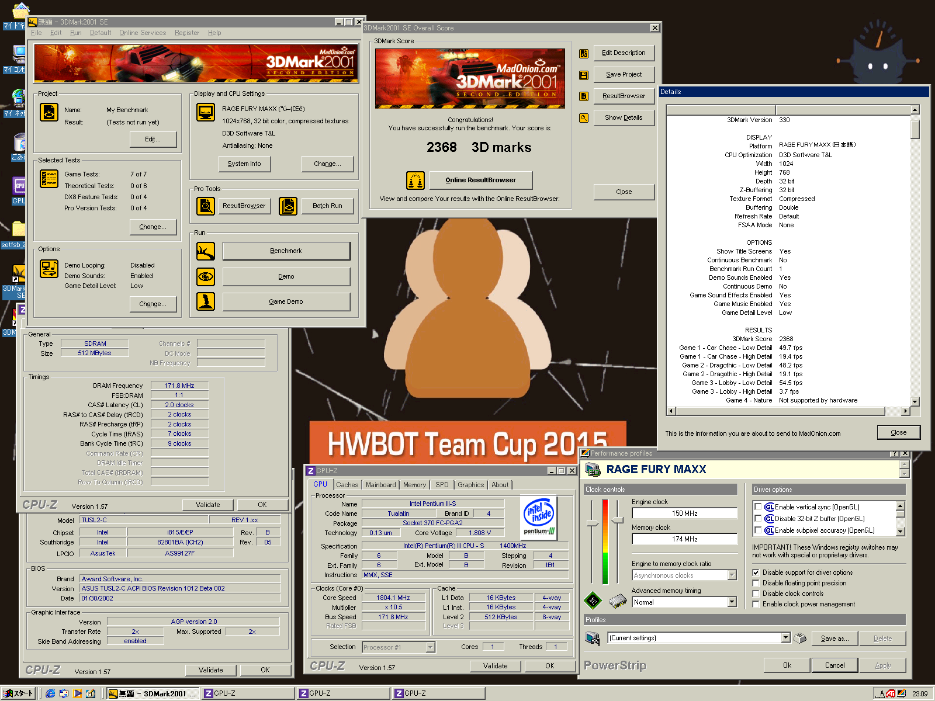Check Disable floating point precision
Viewport: 935px width, 701px height.
click(x=756, y=583)
